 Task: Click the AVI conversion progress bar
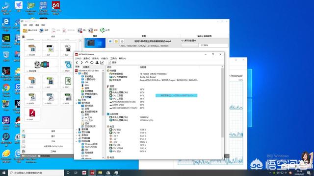pyautogui.click(x=205, y=45)
